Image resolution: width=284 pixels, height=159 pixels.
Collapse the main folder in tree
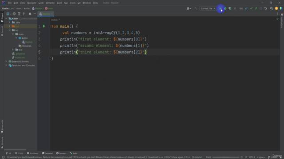(13, 34)
